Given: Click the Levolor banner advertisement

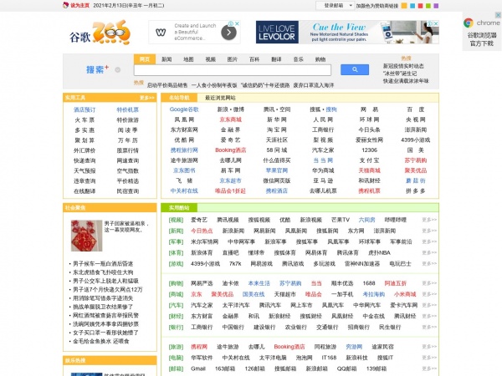Looking at the screenshot, I should click(347, 33).
